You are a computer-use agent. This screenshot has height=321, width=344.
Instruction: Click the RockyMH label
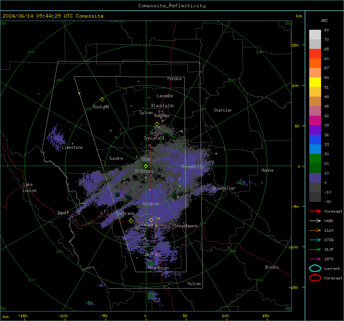tap(101, 107)
